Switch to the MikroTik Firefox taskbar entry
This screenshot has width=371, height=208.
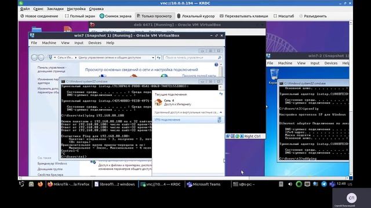coord(68,184)
